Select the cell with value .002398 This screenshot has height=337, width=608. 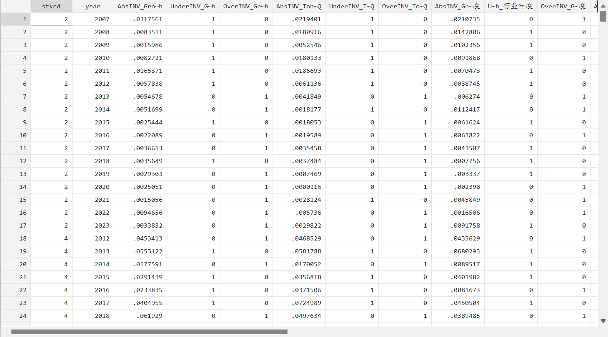click(458, 187)
